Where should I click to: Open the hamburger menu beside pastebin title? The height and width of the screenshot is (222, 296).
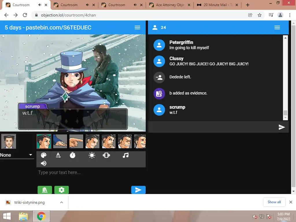tap(137, 27)
